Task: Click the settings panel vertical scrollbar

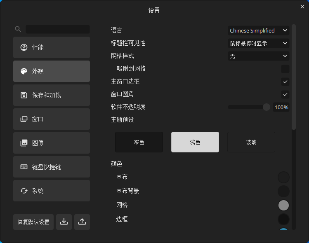Action: [x=294, y=77]
